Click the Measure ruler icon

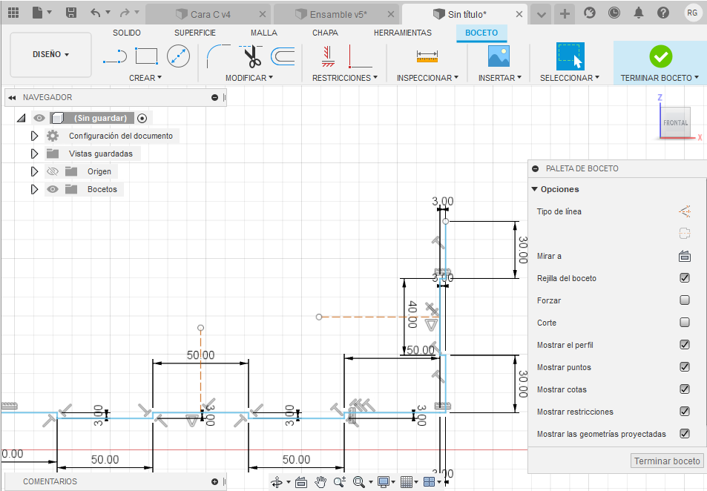tap(427, 57)
